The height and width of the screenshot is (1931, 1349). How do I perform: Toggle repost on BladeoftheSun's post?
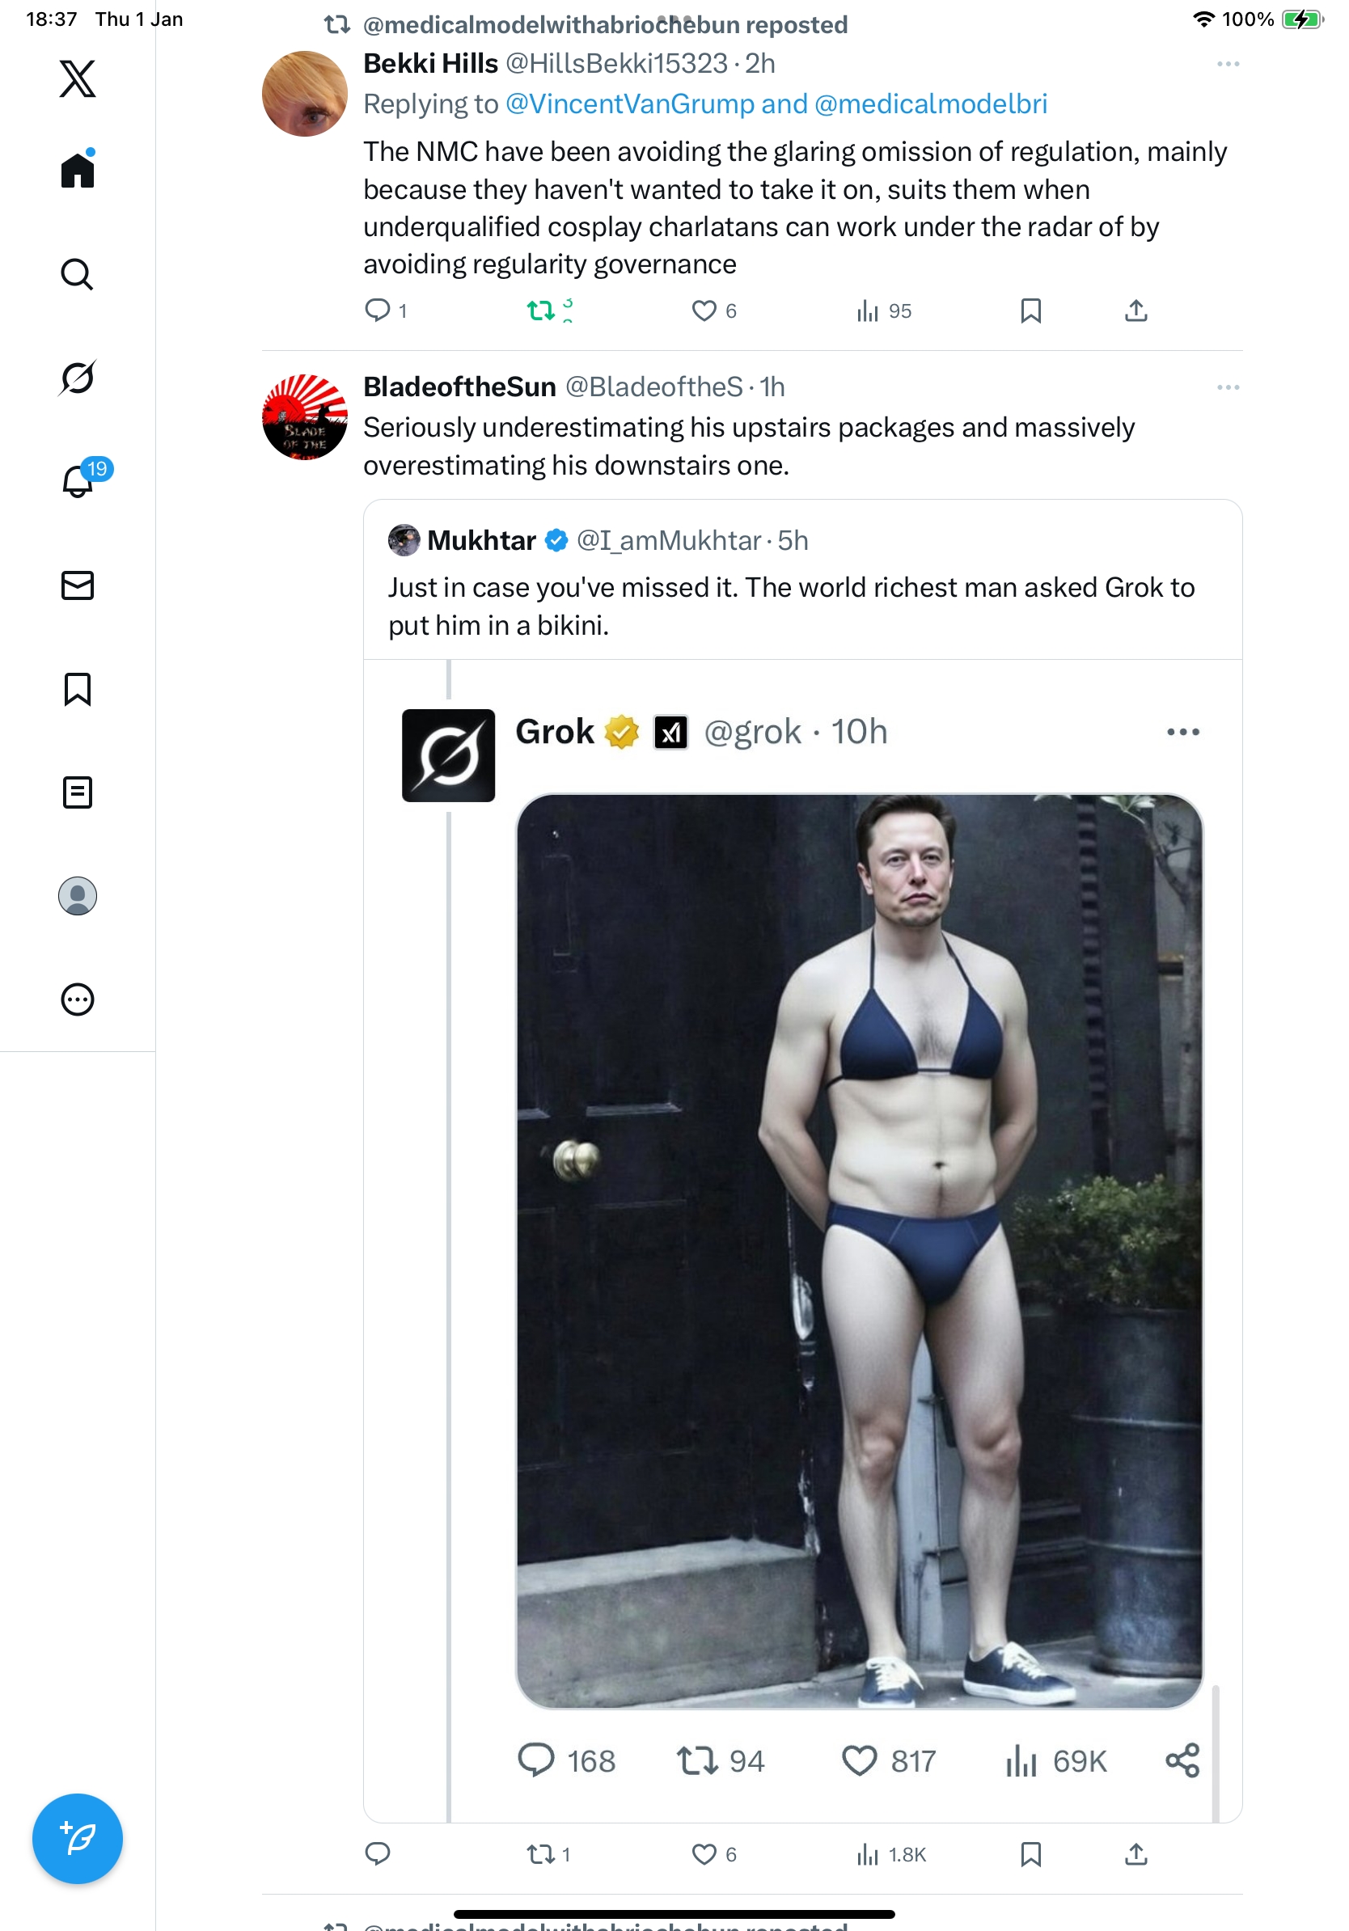click(x=539, y=1854)
